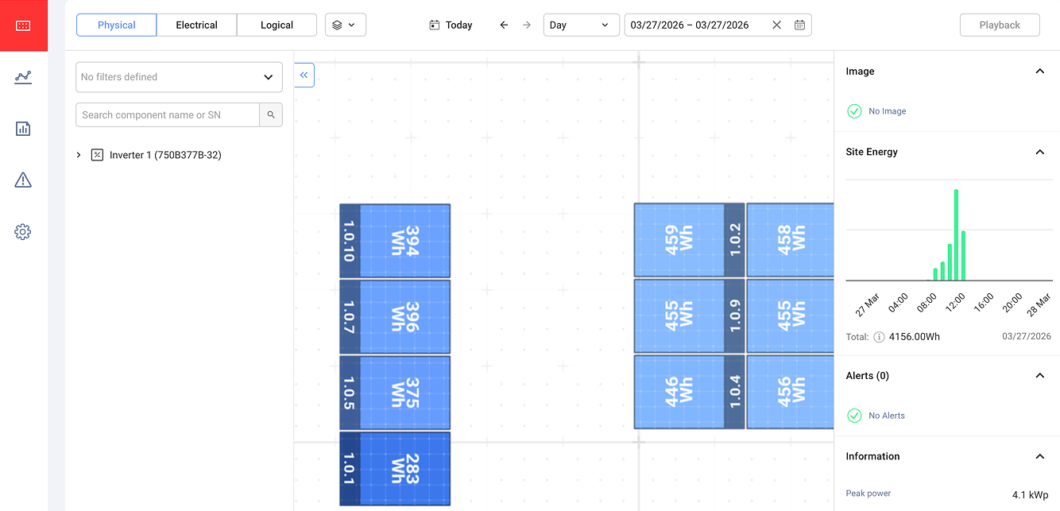1060x511 pixels.
Task: Collapse the Alerts (0) section
Action: point(1040,376)
